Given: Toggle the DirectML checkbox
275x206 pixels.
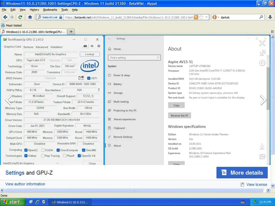Looking at the screenshot, I should [84, 150].
